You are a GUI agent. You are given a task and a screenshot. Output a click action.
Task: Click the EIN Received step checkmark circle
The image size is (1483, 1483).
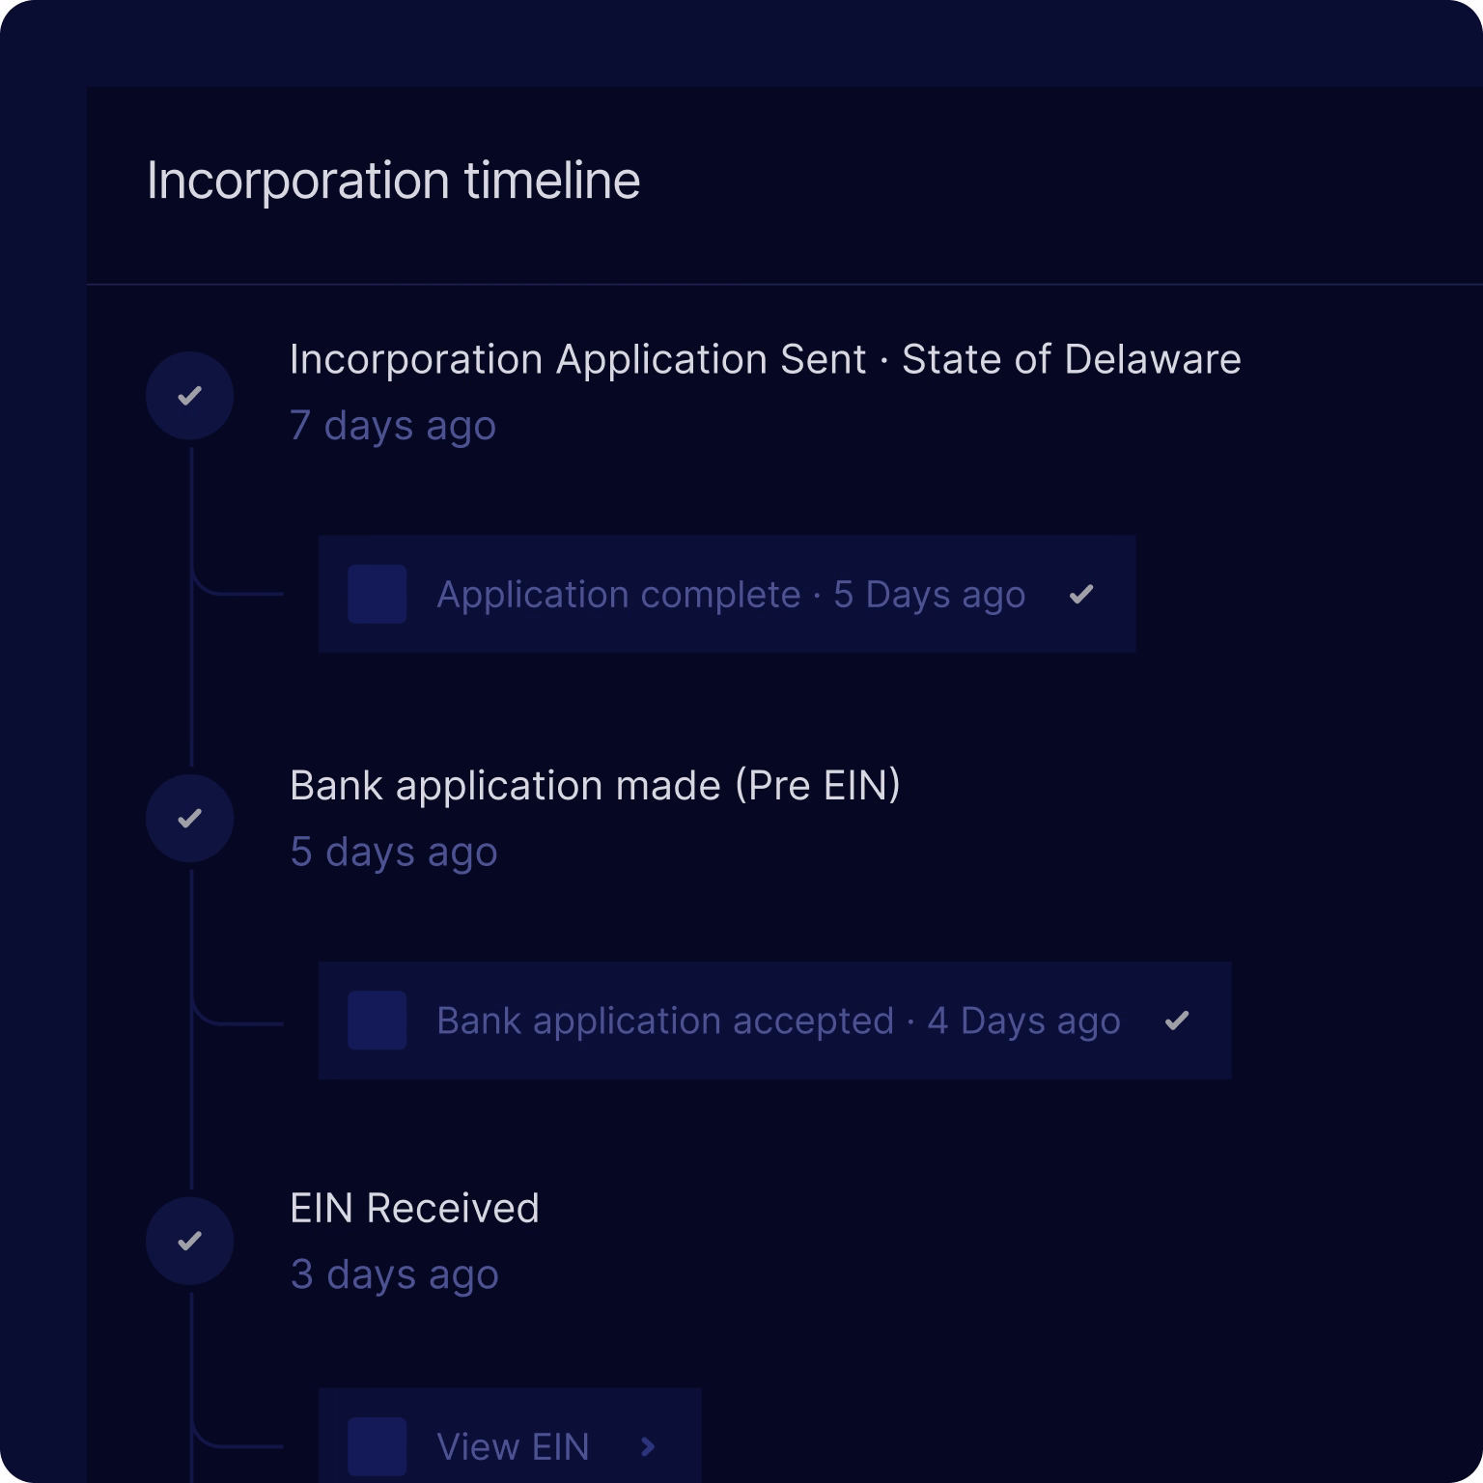coord(190,1242)
